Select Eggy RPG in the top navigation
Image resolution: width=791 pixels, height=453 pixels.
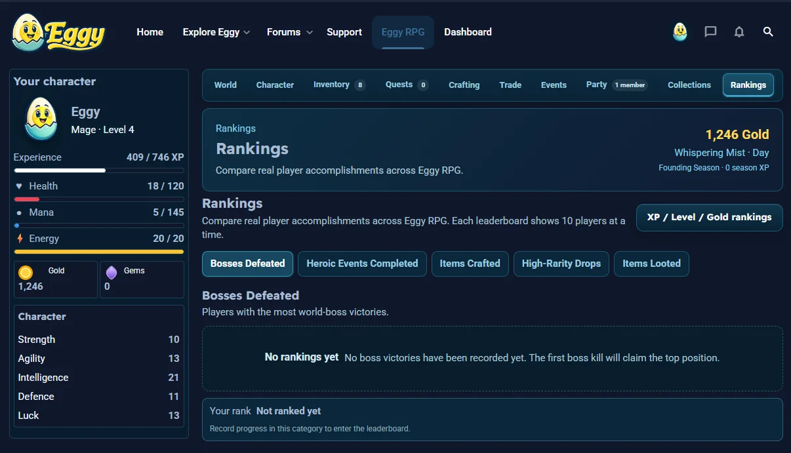click(x=403, y=32)
